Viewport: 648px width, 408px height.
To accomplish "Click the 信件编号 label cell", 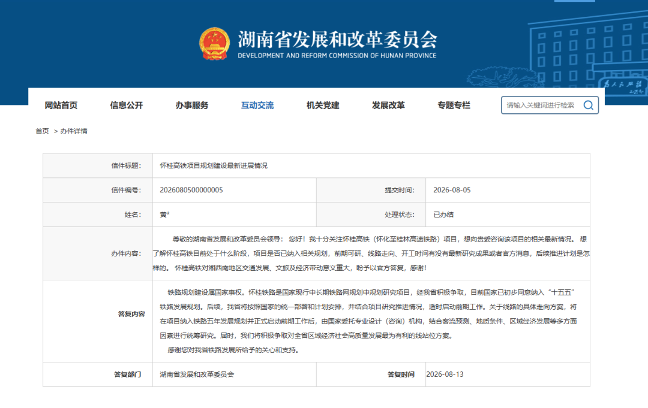I will 98,190.
